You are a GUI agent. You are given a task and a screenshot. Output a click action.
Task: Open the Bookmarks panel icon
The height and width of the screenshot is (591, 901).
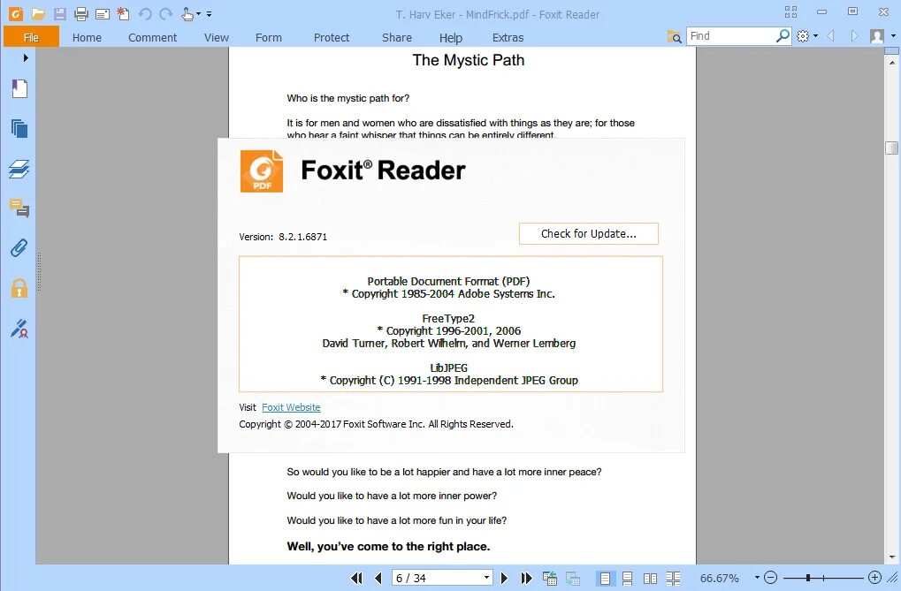(x=19, y=89)
